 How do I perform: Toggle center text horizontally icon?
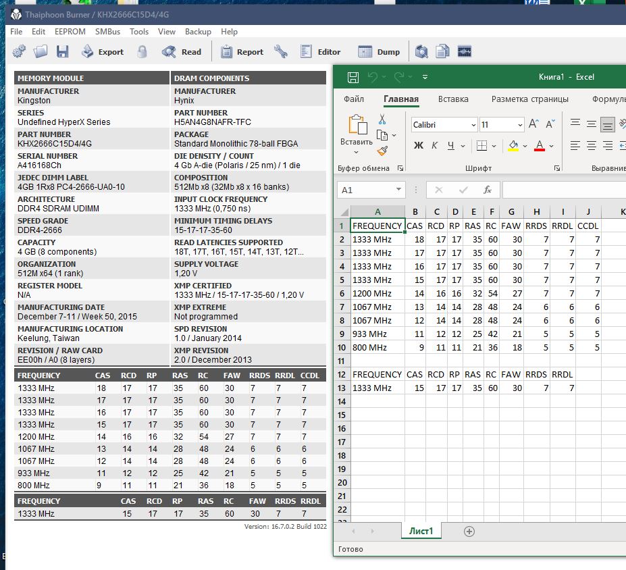[592, 146]
